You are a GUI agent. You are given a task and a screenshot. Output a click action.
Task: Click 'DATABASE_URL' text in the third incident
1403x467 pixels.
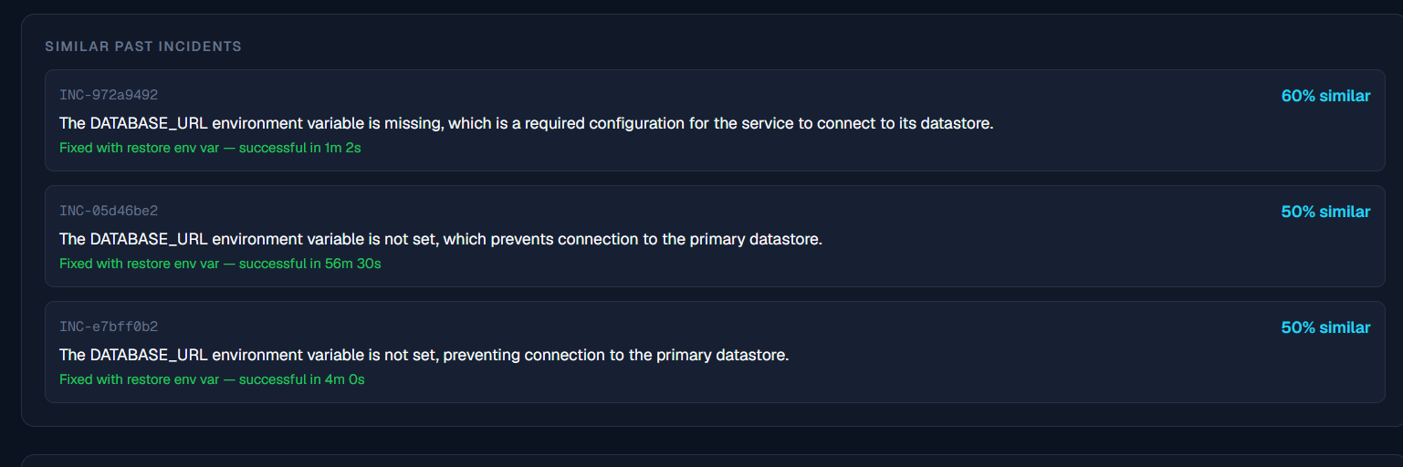(x=149, y=355)
